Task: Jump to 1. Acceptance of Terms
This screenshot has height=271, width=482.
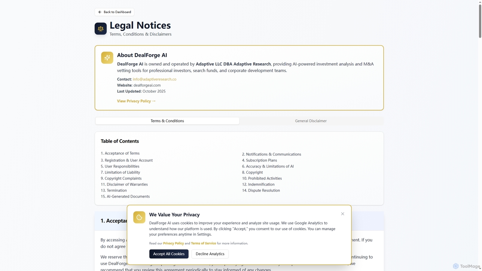Action: (120, 153)
